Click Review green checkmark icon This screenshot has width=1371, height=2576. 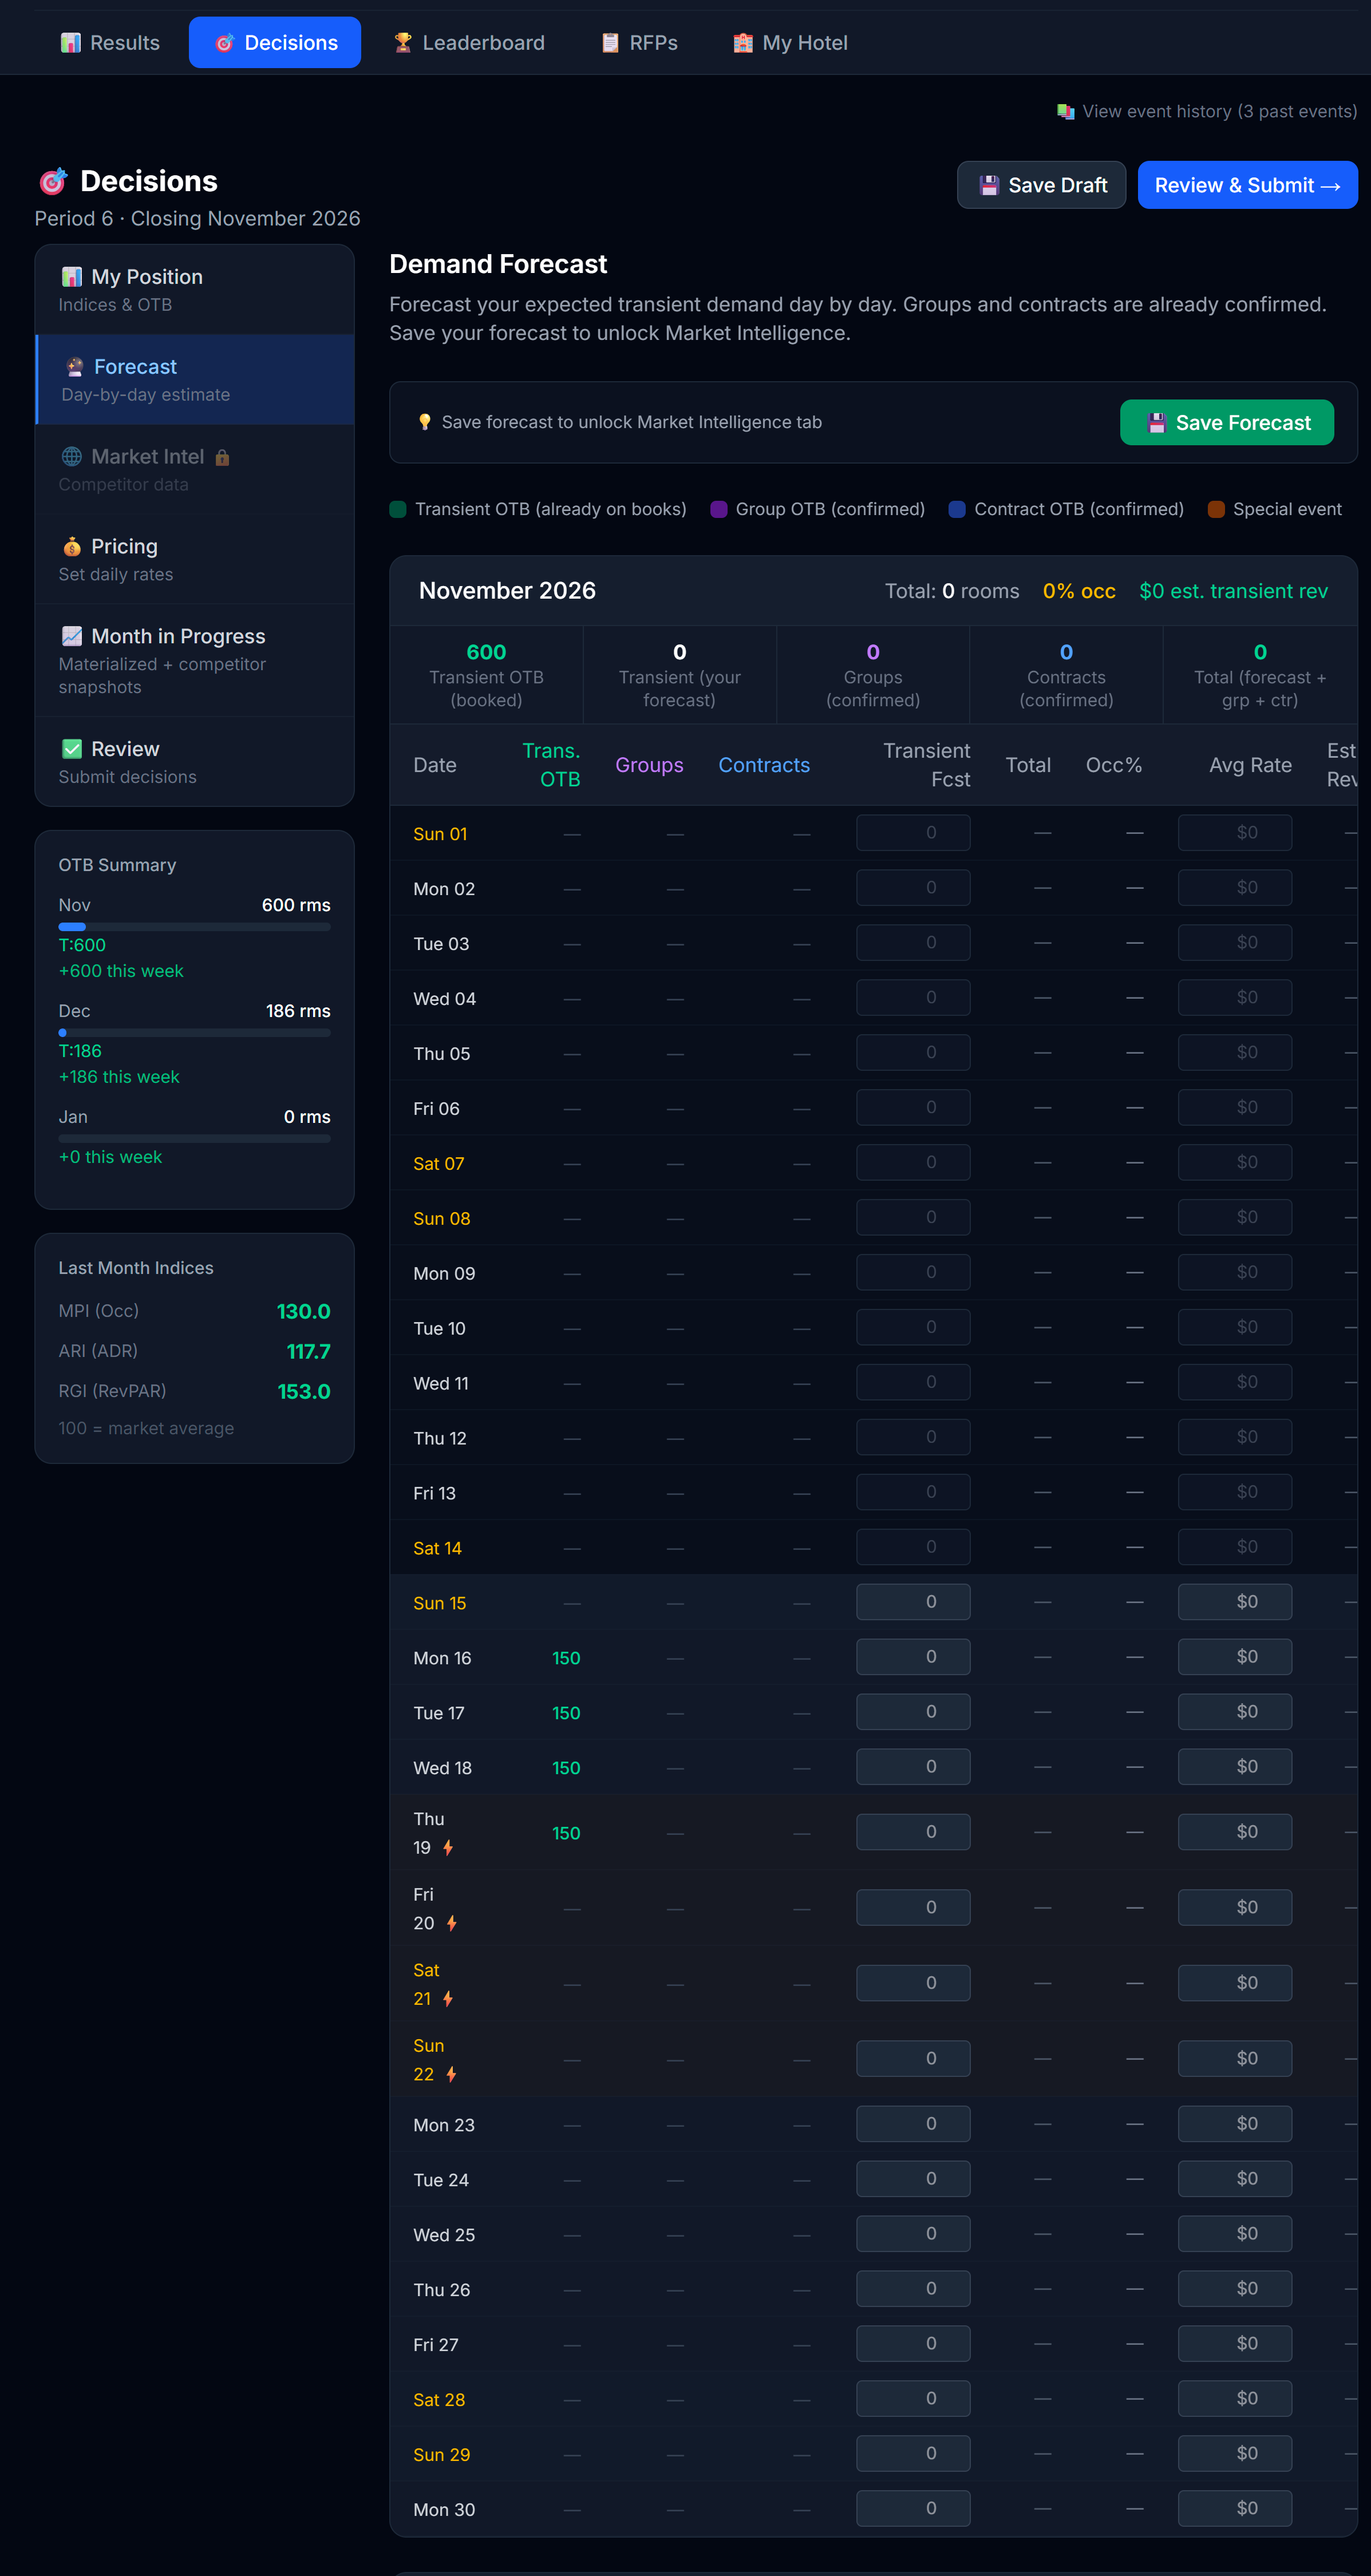(72, 749)
